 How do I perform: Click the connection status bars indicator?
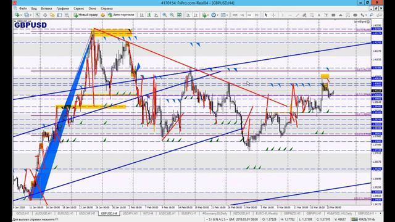(354, 220)
